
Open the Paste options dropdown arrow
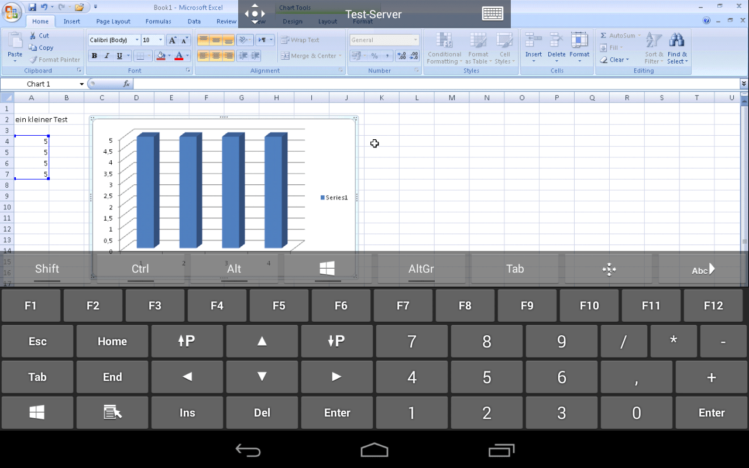[x=15, y=61]
